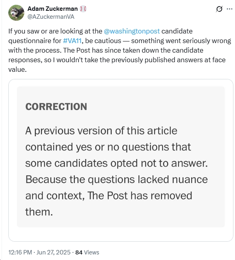Open the three-dot more options menu
Screen dimensions: 235x260
pos(229,9)
